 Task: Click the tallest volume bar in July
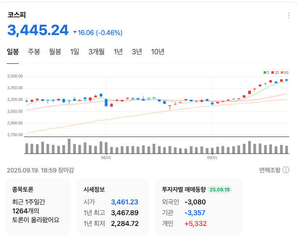(x=69, y=146)
